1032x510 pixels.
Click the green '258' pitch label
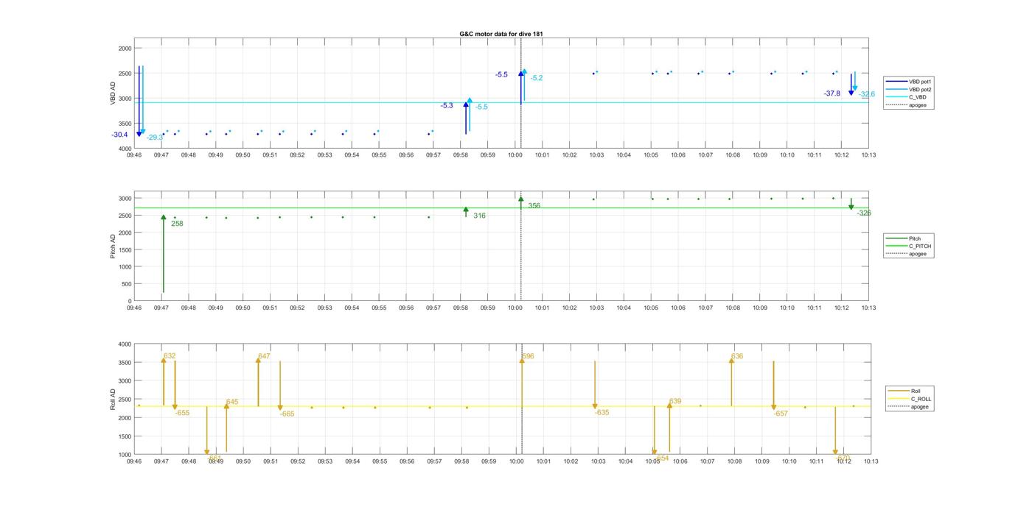(177, 224)
